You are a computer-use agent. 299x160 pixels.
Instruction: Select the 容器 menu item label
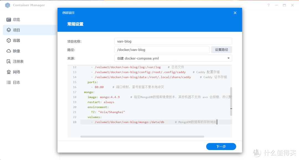[x=17, y=40]
